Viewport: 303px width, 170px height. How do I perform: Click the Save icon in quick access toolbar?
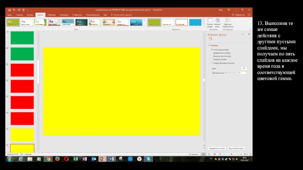(x=10, y=10)
